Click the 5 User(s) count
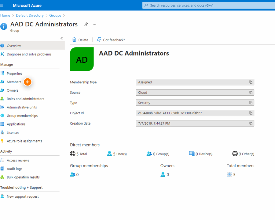The width and height of the screenshot is (275, 220). (117, 154)
